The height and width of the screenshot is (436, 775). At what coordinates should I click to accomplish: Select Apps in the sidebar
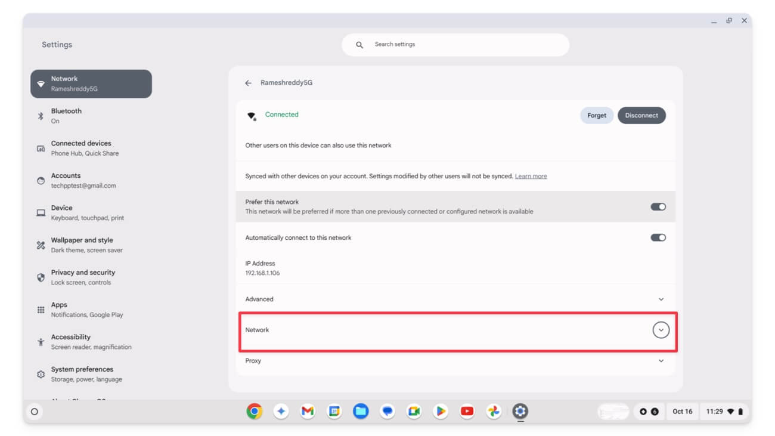tap(91, 310)
